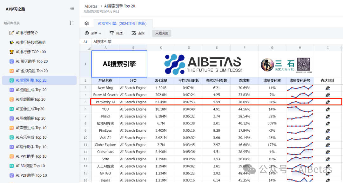The width and height of the screenshot is (343, 183).
Task: Click the 知识库目录 list view icon
Action: [72, 23]
